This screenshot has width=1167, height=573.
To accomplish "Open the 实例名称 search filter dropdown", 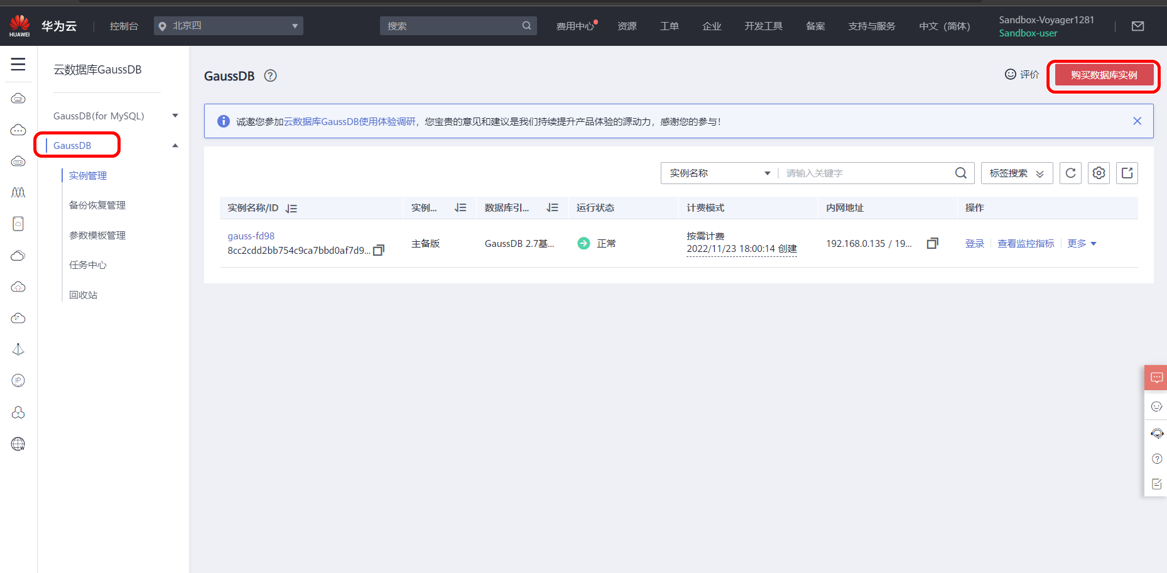I will (x=719, y=173).
